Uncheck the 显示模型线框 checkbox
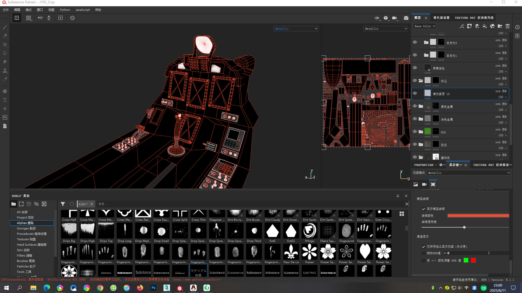This screenshot has height=293, width=522. (x=424, y=209)
